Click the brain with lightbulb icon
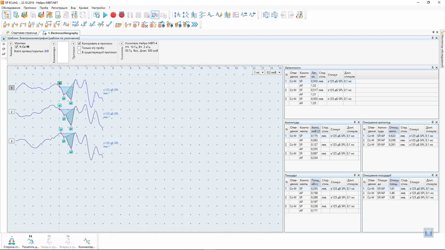445x250 pixels. (x=153, y=25)
